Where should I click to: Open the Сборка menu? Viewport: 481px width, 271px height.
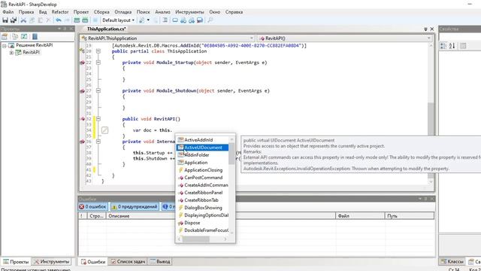[101, 12]
